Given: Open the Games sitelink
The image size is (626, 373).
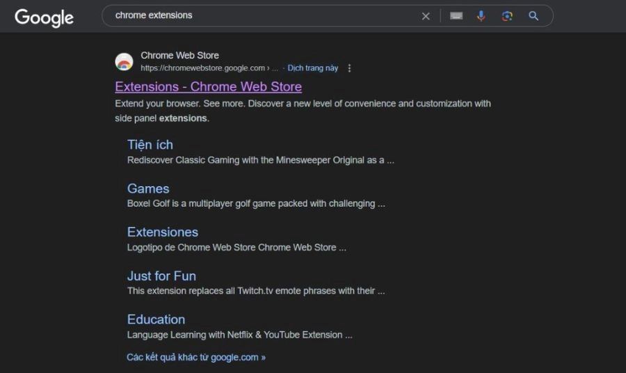Looking at the screenshot, I should (148, 189).
